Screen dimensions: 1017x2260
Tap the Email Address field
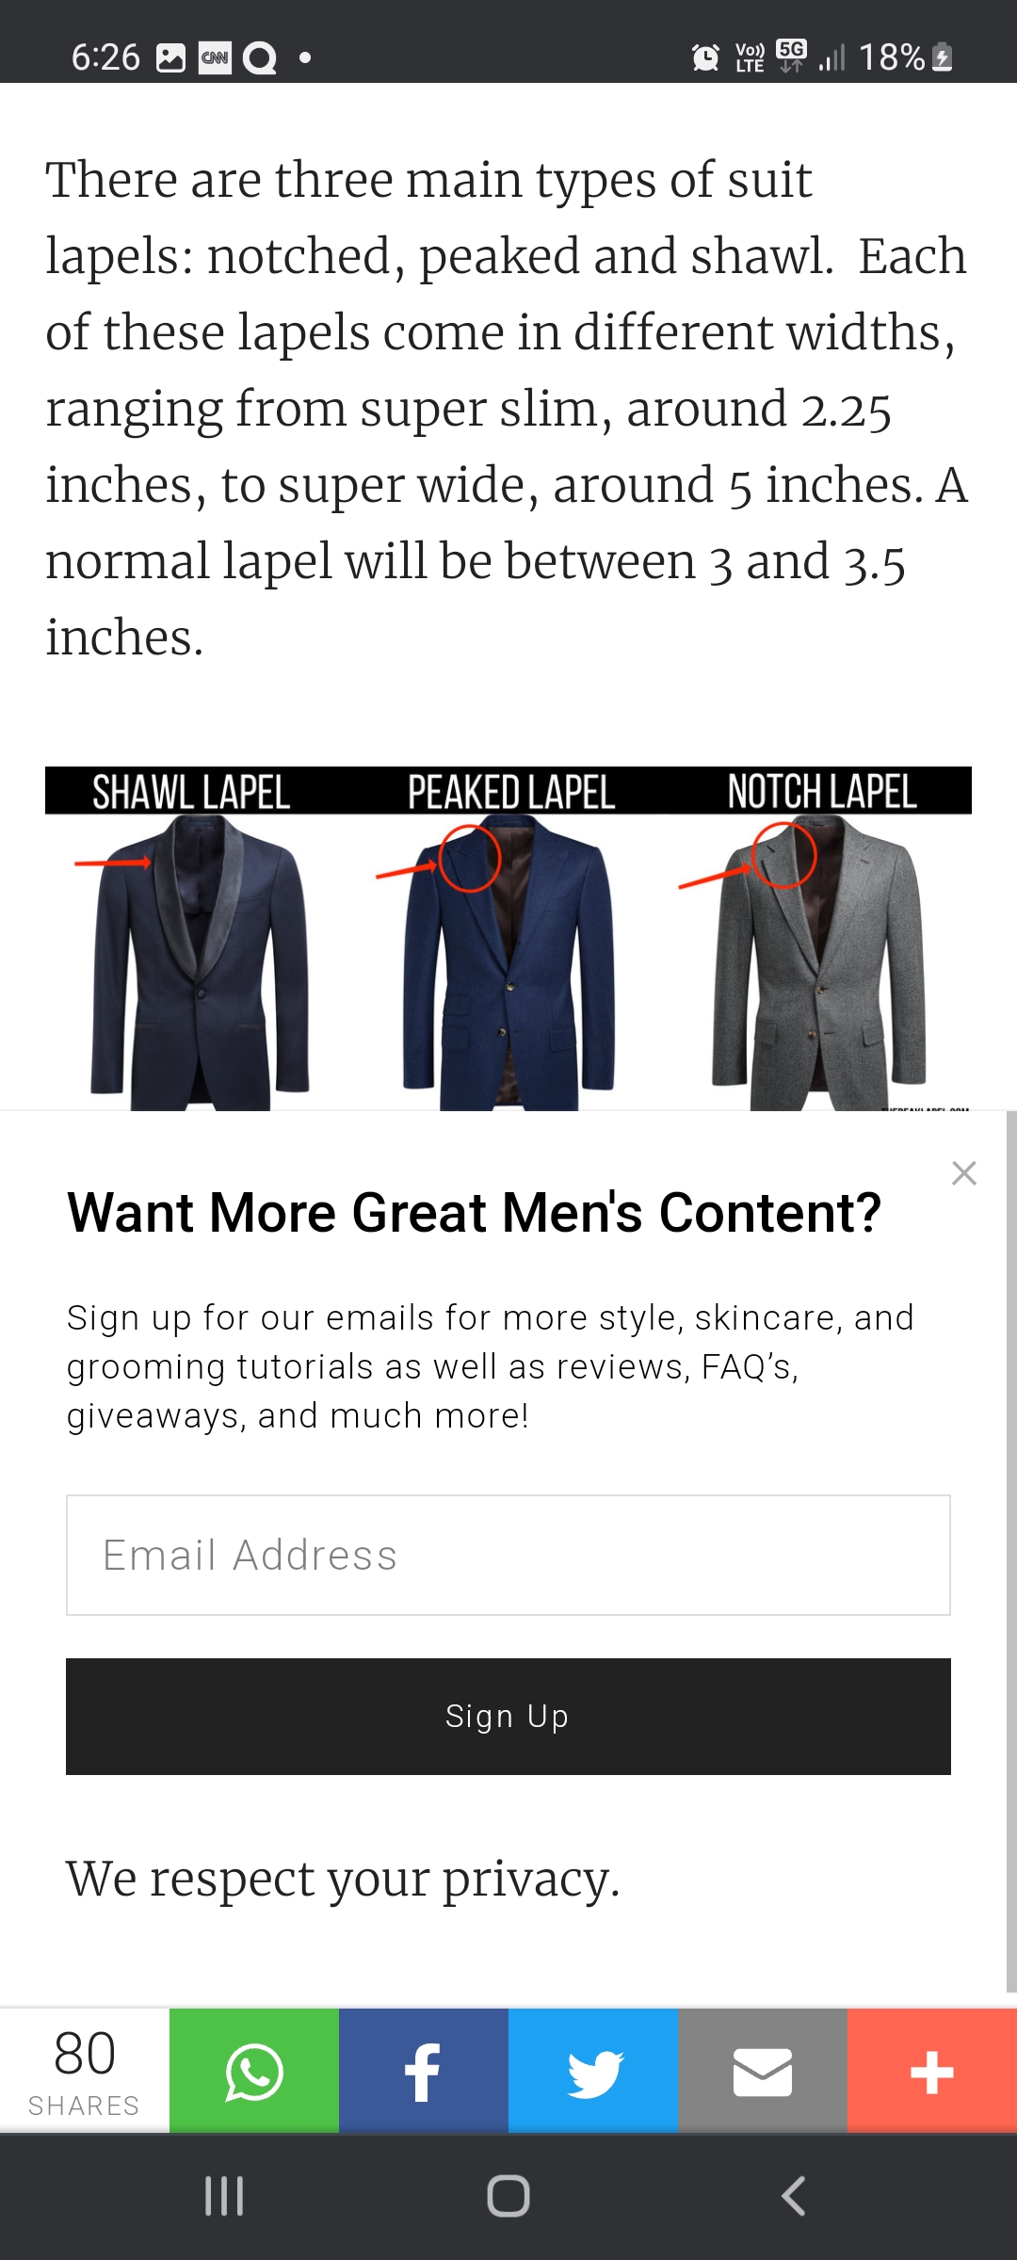point(508,1555)
